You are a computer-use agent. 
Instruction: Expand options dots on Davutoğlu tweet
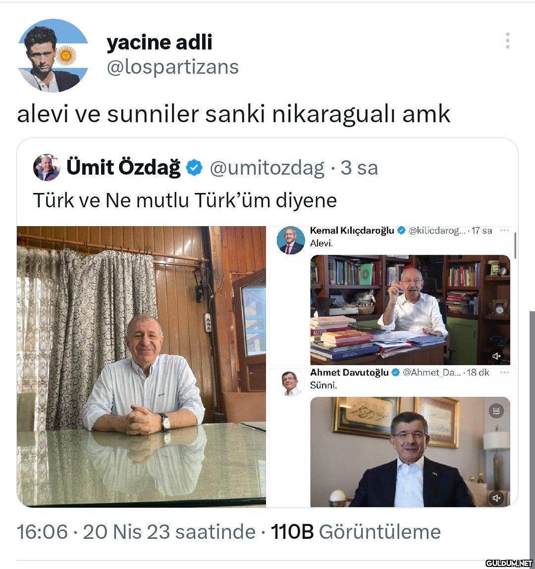pyautogui.click(x=504, y=372)
